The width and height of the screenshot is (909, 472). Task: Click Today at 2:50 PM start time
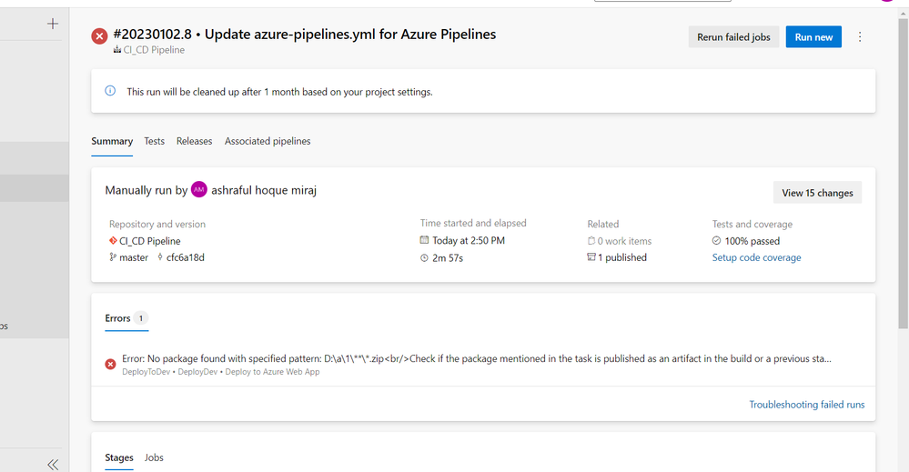click(469, 240)
